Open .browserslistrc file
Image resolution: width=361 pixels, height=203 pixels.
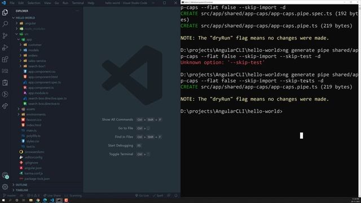click(x=34, y=152)
